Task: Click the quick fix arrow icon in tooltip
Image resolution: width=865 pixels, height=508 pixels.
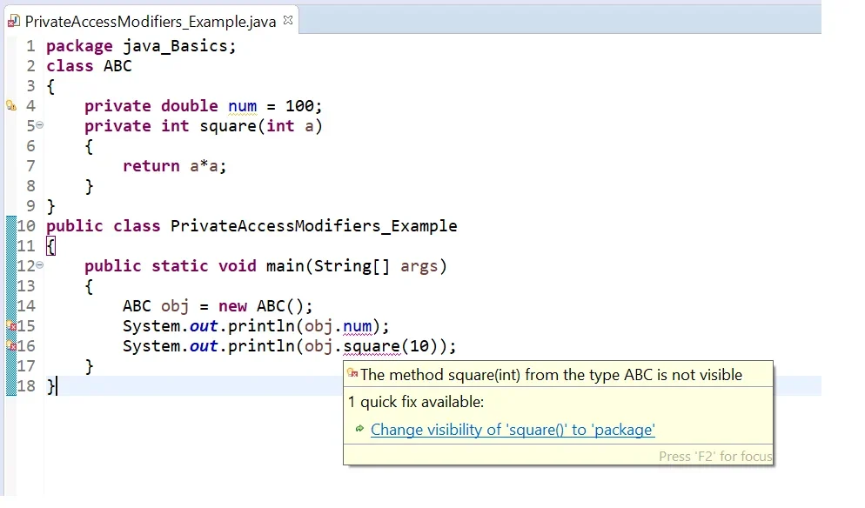Action: 359,429
